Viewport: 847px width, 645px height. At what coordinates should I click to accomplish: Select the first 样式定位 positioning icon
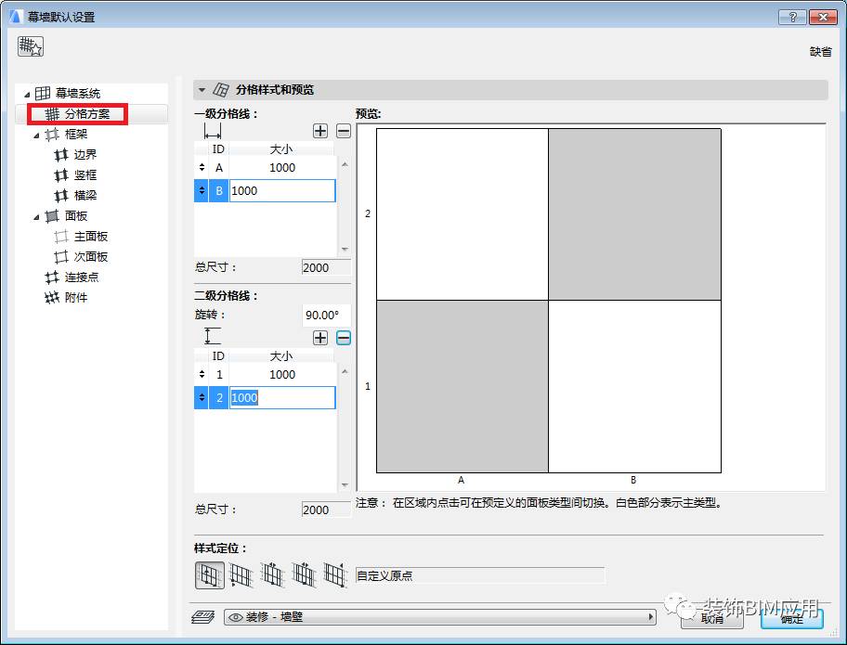point(210,575)
